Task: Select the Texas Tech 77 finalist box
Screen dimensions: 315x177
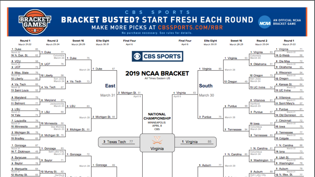Action: [119, 142]
